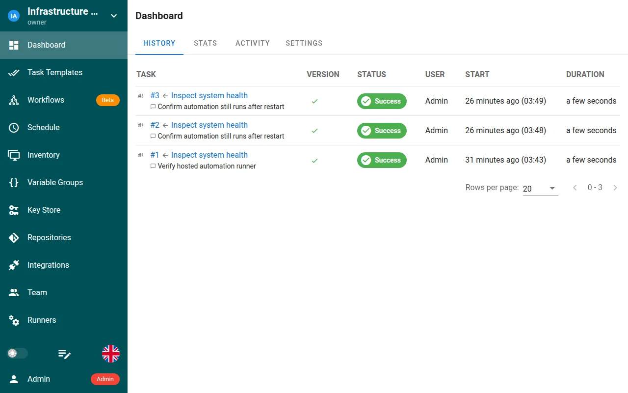Click the comment icon under task #3
Viewport: 628px width, 393px height.
pyautogui.click(x=153, y=107)
